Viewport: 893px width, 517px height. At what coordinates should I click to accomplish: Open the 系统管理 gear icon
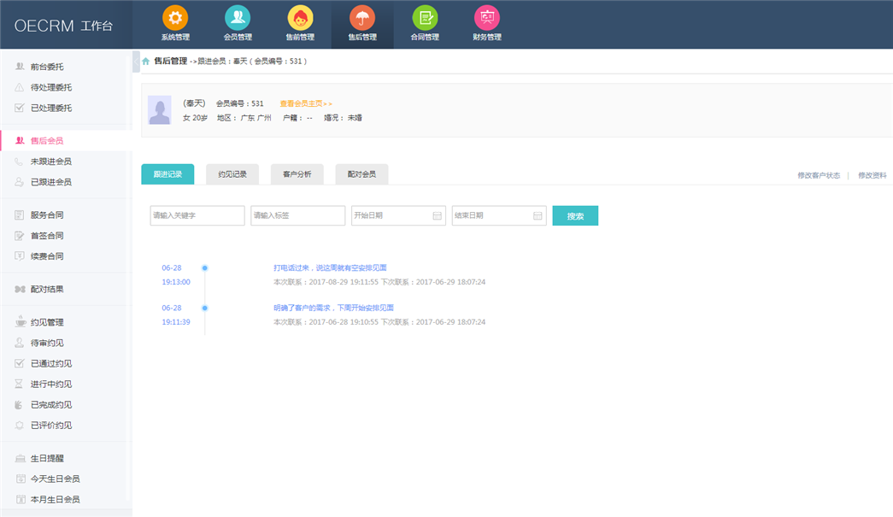pyautogui.click(x=175, y=19)
